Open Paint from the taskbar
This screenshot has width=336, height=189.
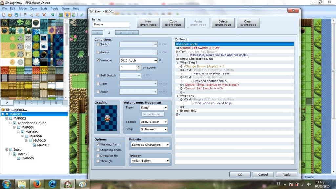pos(81,184)
